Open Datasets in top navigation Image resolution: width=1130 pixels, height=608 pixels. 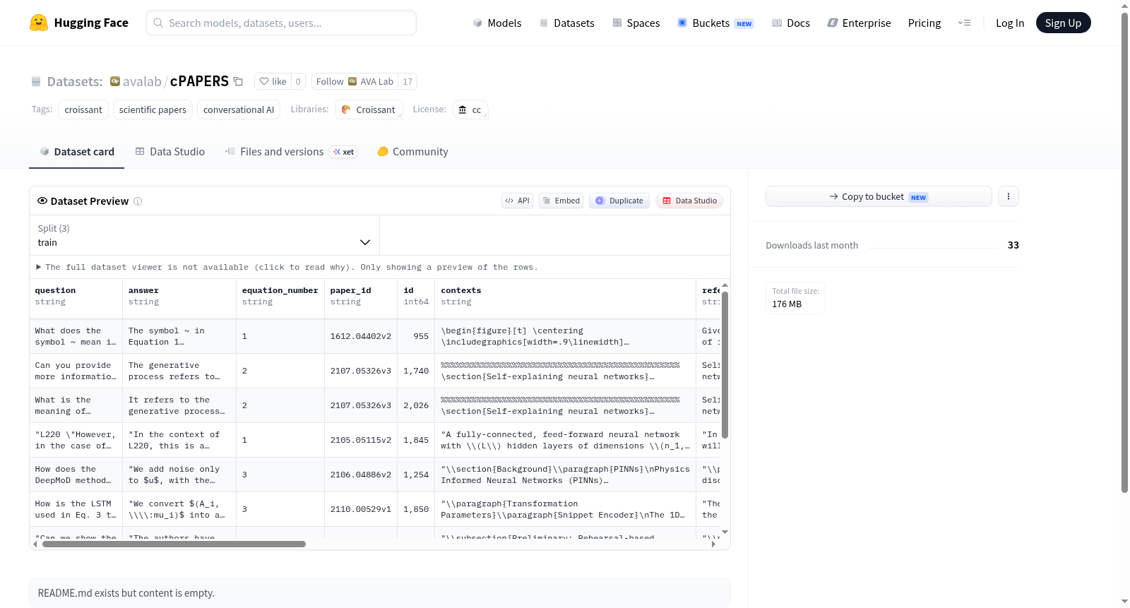pos(566,23)
